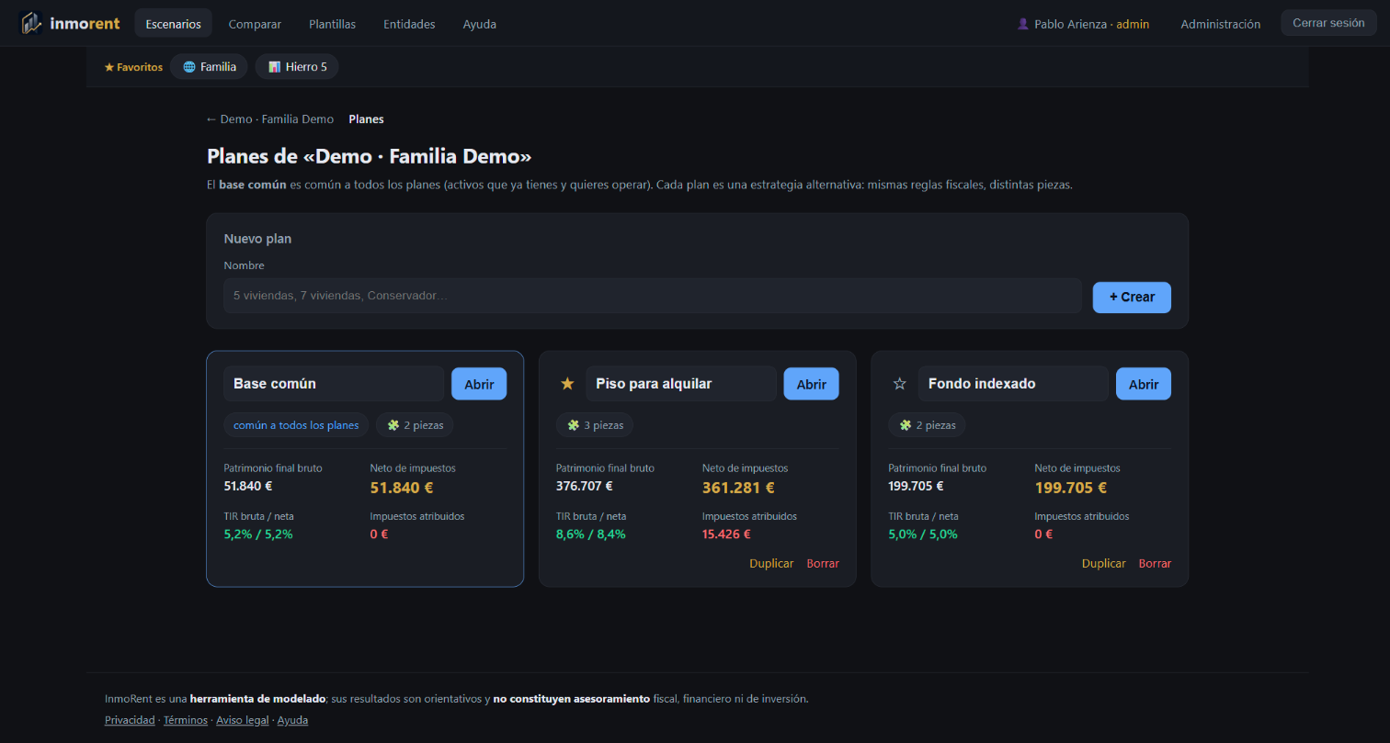Go back to Demo · Familia Demo
Screen dimensions: 1390x743
[x=270, y=119]
